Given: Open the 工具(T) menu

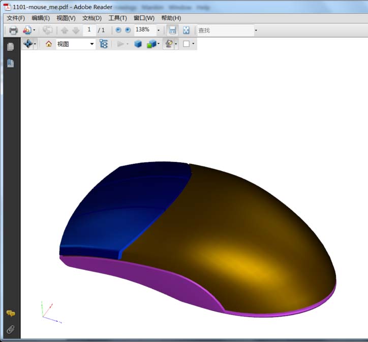Looking at the screenshot, I should (117, 18).
